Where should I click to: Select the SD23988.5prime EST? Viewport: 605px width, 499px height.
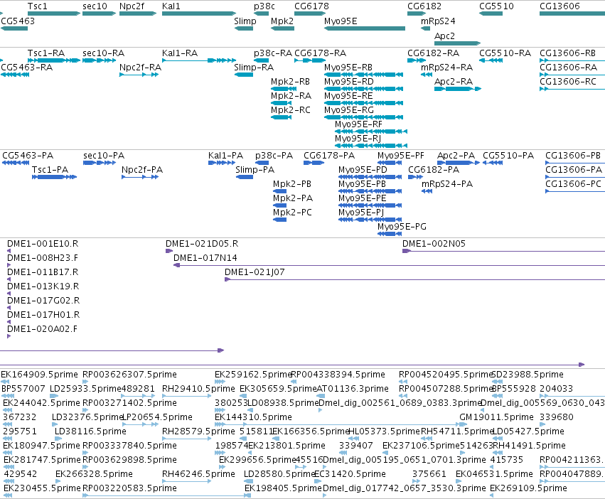(x=497, y=382)
